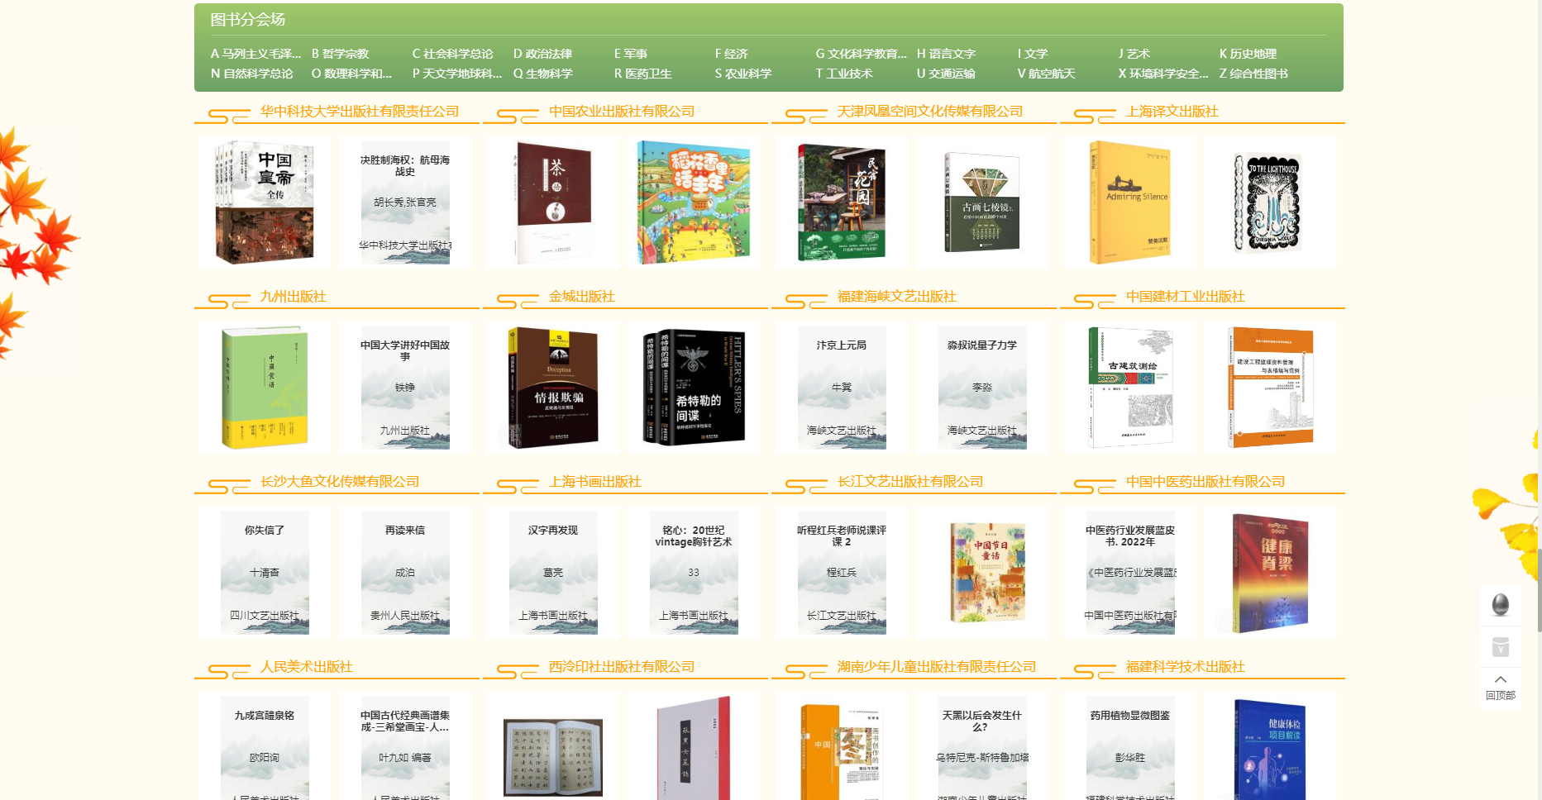The height and width of the screenshot is (800, 1542).
Task: Open publisher 上海译文出版社 heading link
Action: click(x=1172, y=112)
